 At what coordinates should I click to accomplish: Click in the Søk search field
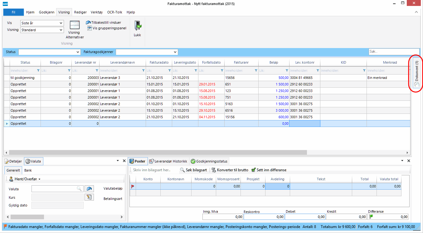pyautogui.click(x=394, y=52)
